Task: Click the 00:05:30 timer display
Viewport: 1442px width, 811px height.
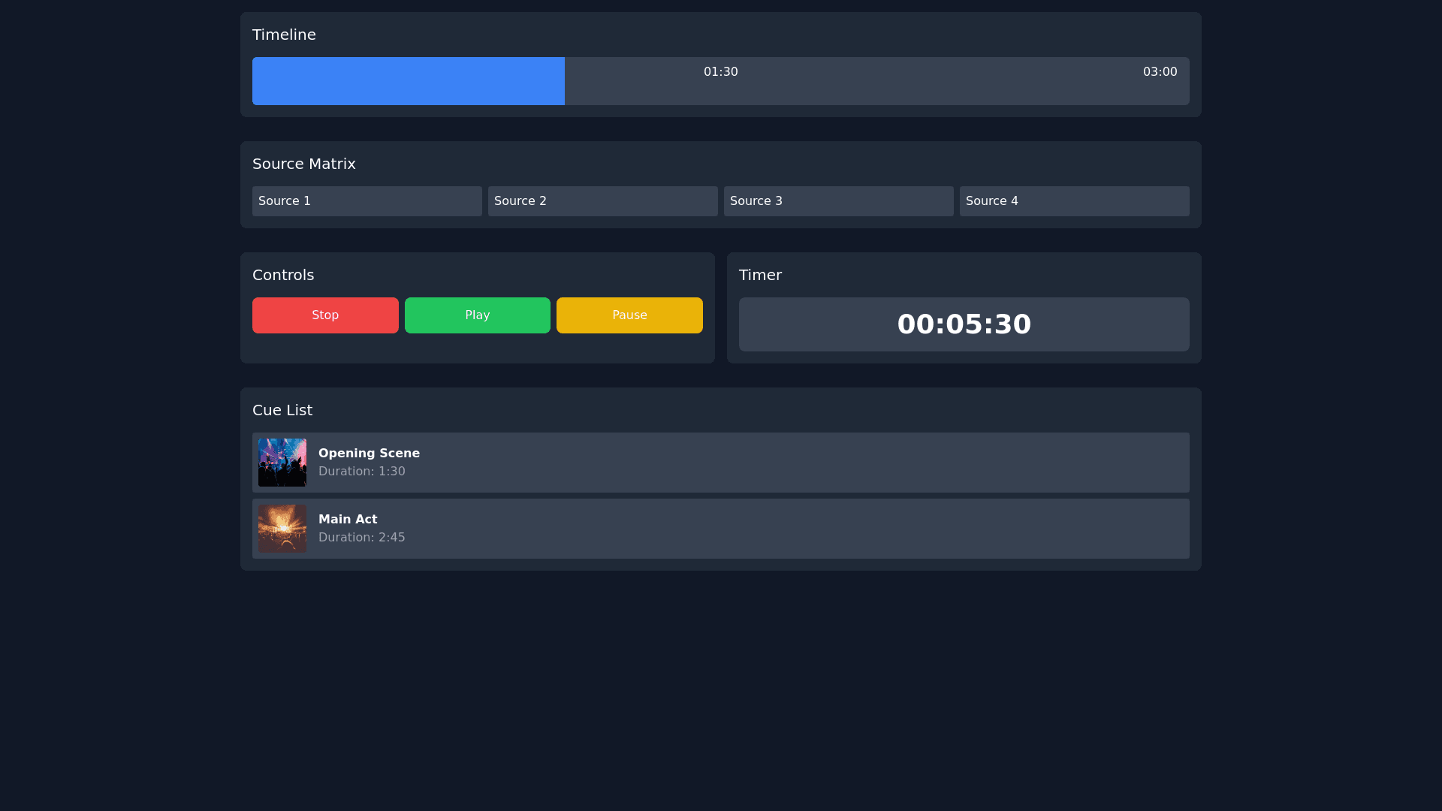Action: pos(964,324)
